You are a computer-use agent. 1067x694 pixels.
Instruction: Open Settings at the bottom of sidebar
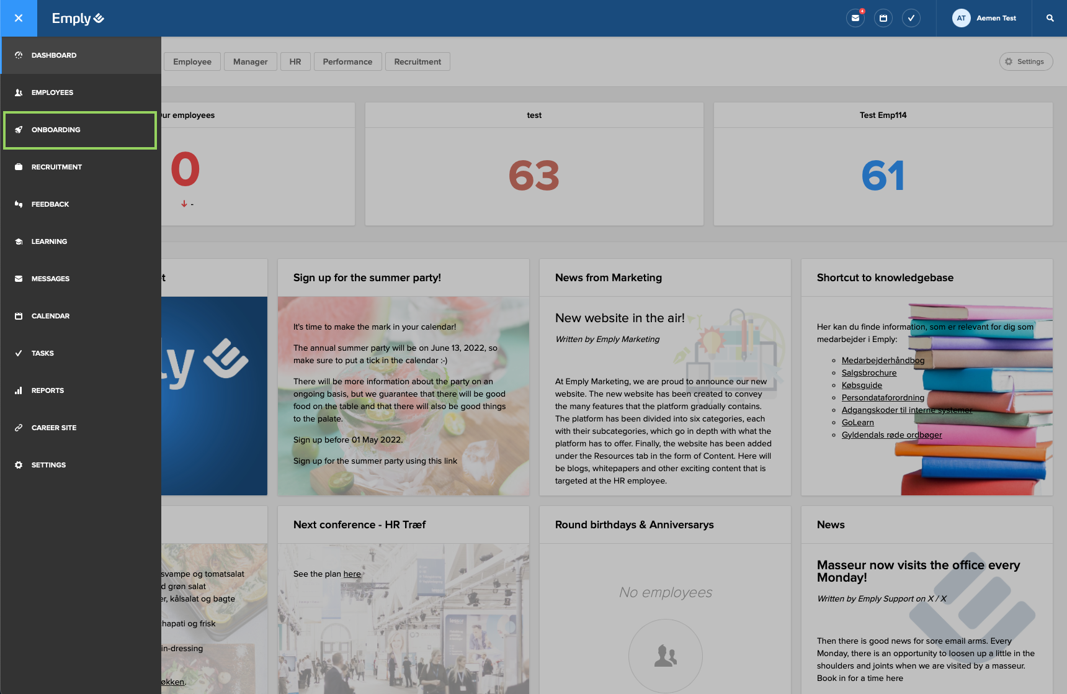[48, 464]
